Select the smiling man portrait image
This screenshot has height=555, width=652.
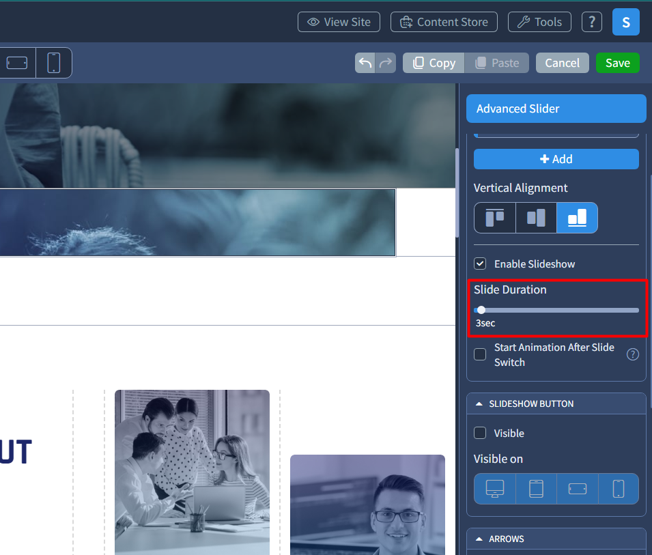[367, 504]
